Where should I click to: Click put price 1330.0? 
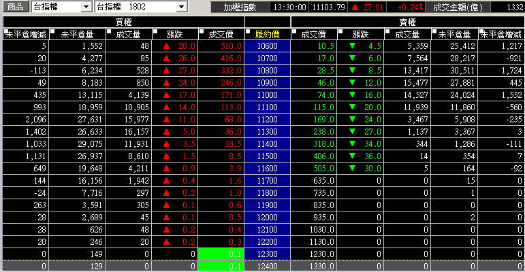click(x=322, y=267)
